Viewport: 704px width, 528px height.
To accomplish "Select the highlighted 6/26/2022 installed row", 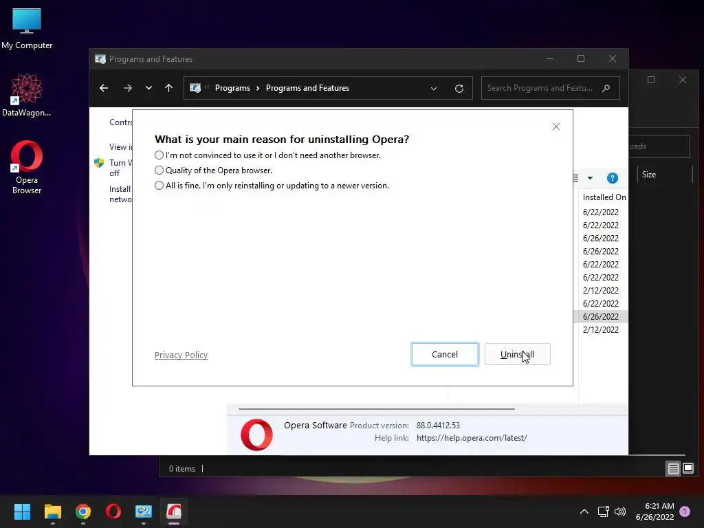I will click(x=601, y=316).
